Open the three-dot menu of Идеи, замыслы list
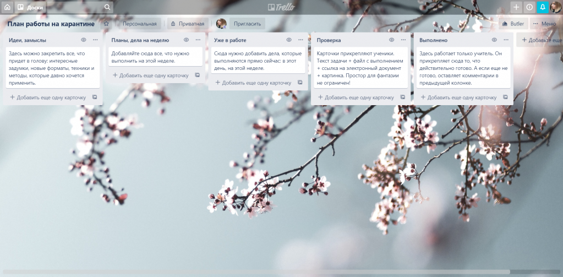This screenshot has height=277, width=563. (95, 40)
